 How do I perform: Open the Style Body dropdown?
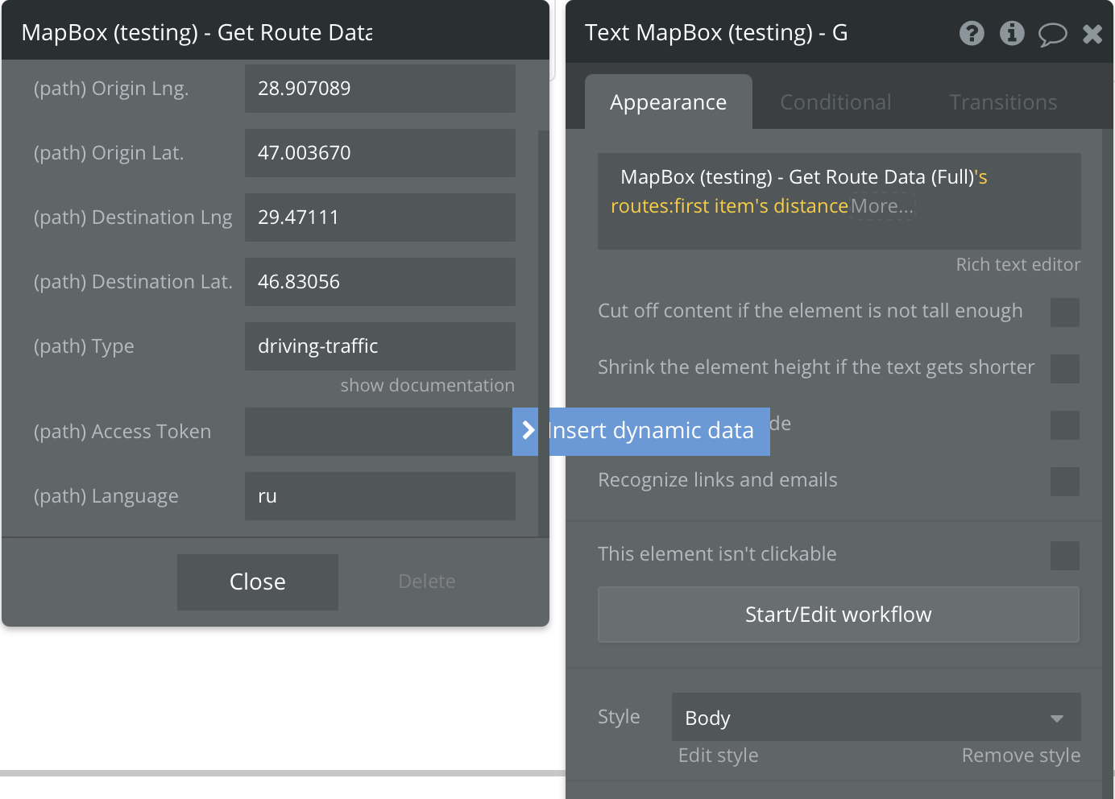(877, 717)
